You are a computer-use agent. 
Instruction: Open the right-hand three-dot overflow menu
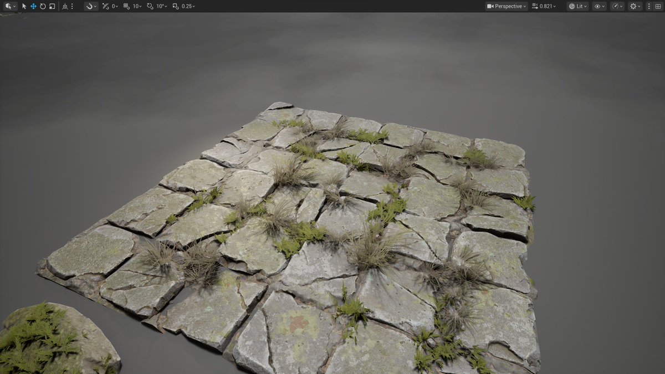[649, 6]
